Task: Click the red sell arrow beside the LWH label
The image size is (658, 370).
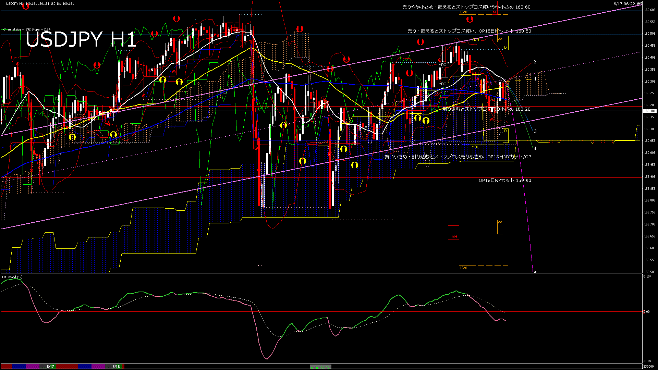Action: (x=470, y=19)
